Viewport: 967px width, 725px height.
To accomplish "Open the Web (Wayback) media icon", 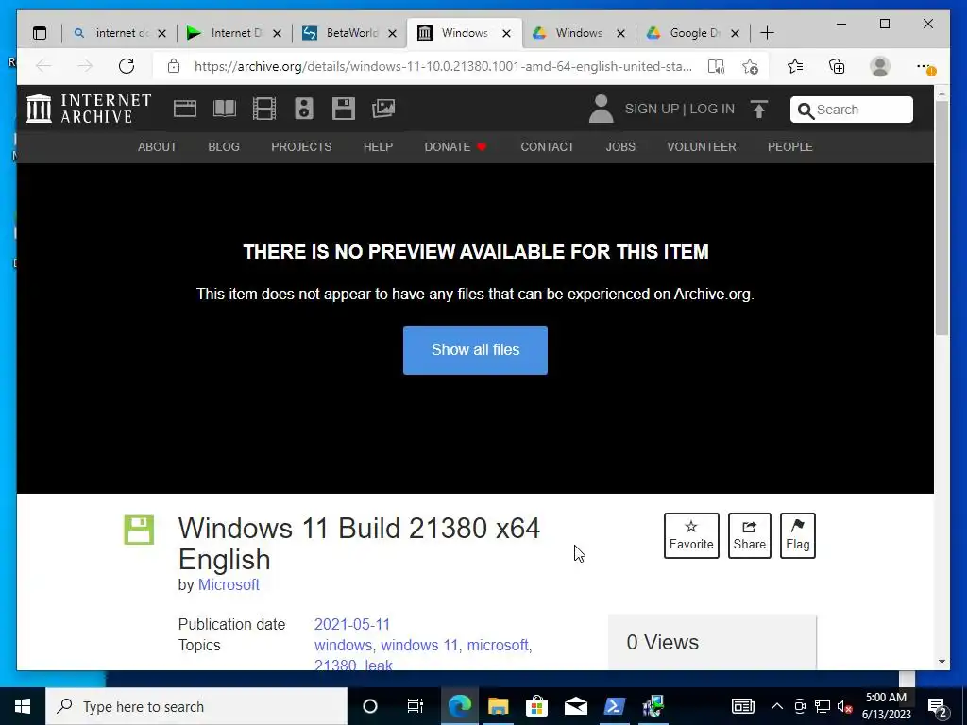I will tap(184, 109).
